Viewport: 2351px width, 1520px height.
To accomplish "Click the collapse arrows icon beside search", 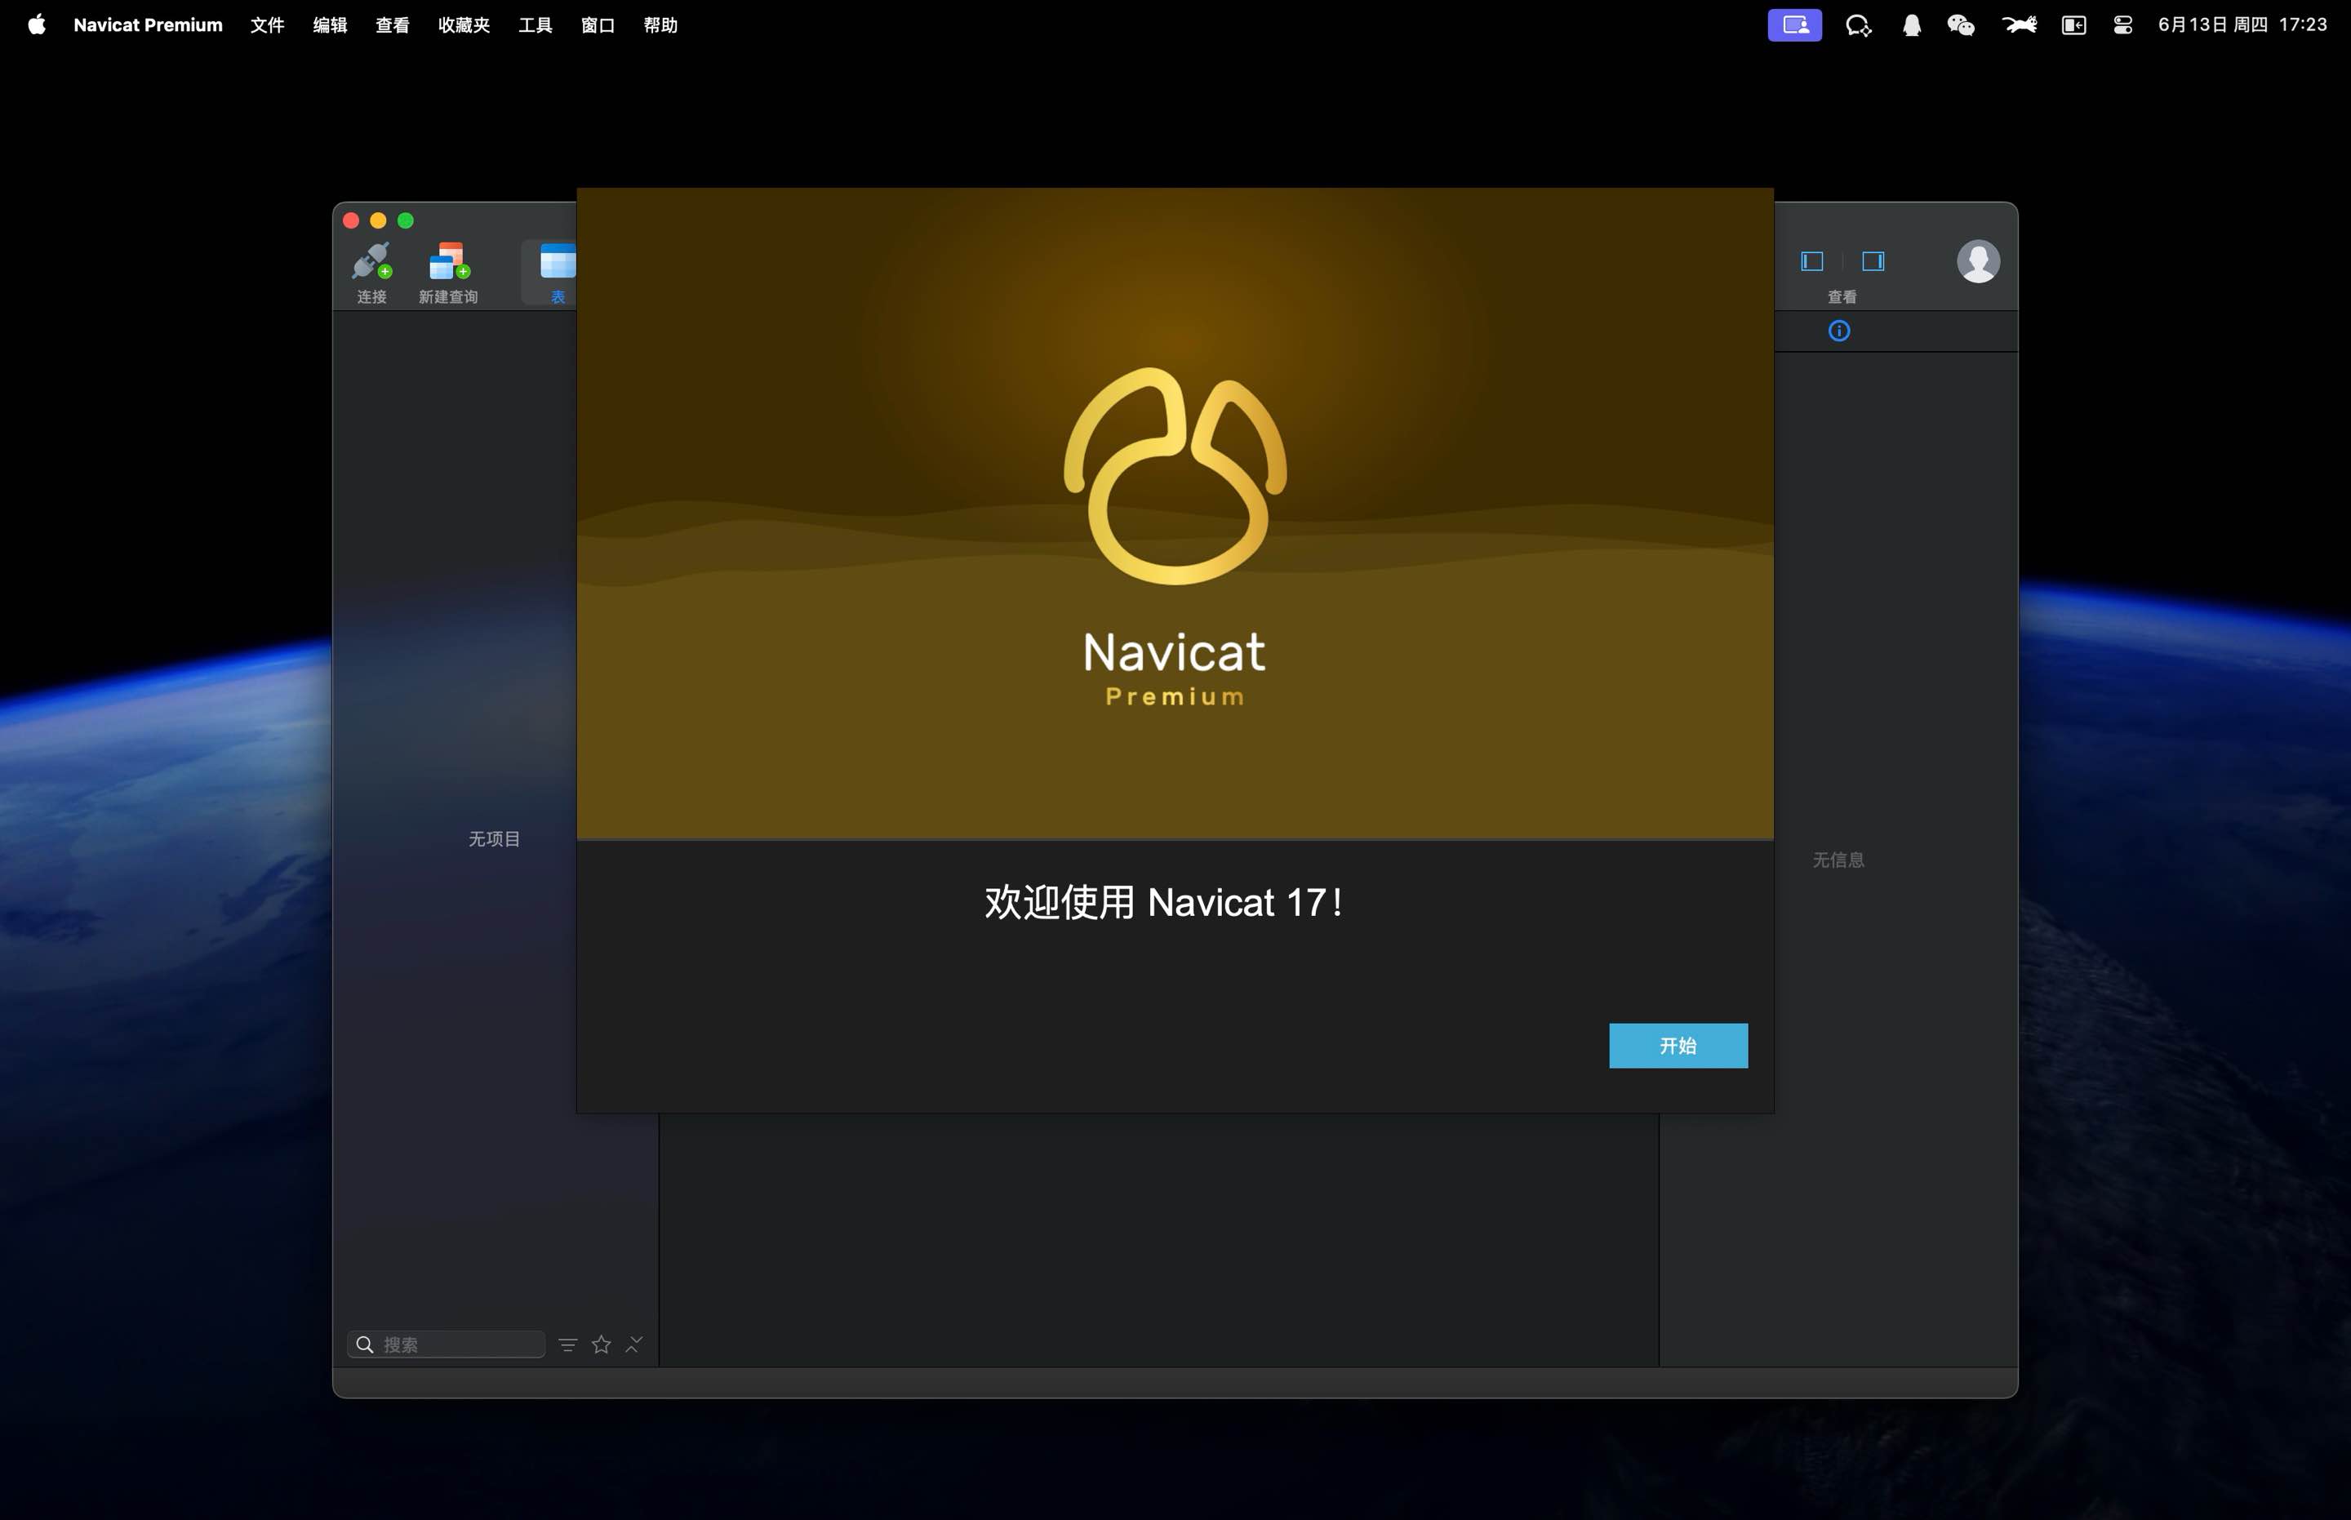I will 634,1344.
